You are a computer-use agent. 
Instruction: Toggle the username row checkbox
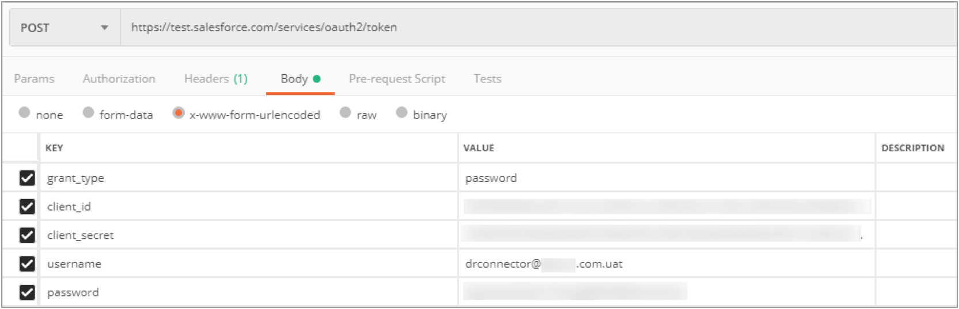[27, 264]
